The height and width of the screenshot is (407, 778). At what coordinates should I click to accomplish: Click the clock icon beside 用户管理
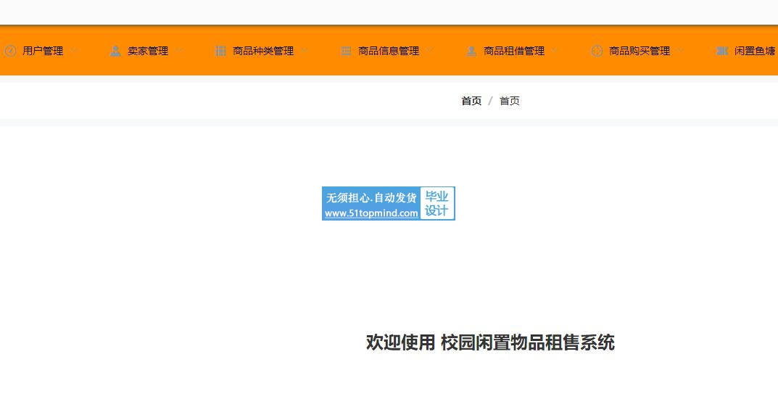click(x=10, y=51)
